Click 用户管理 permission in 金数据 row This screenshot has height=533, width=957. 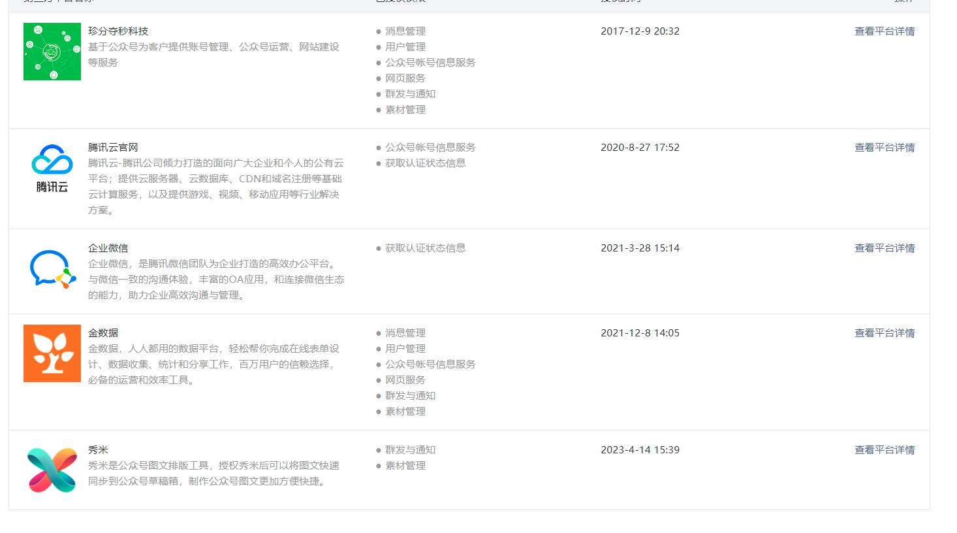(x=405, y=349)
